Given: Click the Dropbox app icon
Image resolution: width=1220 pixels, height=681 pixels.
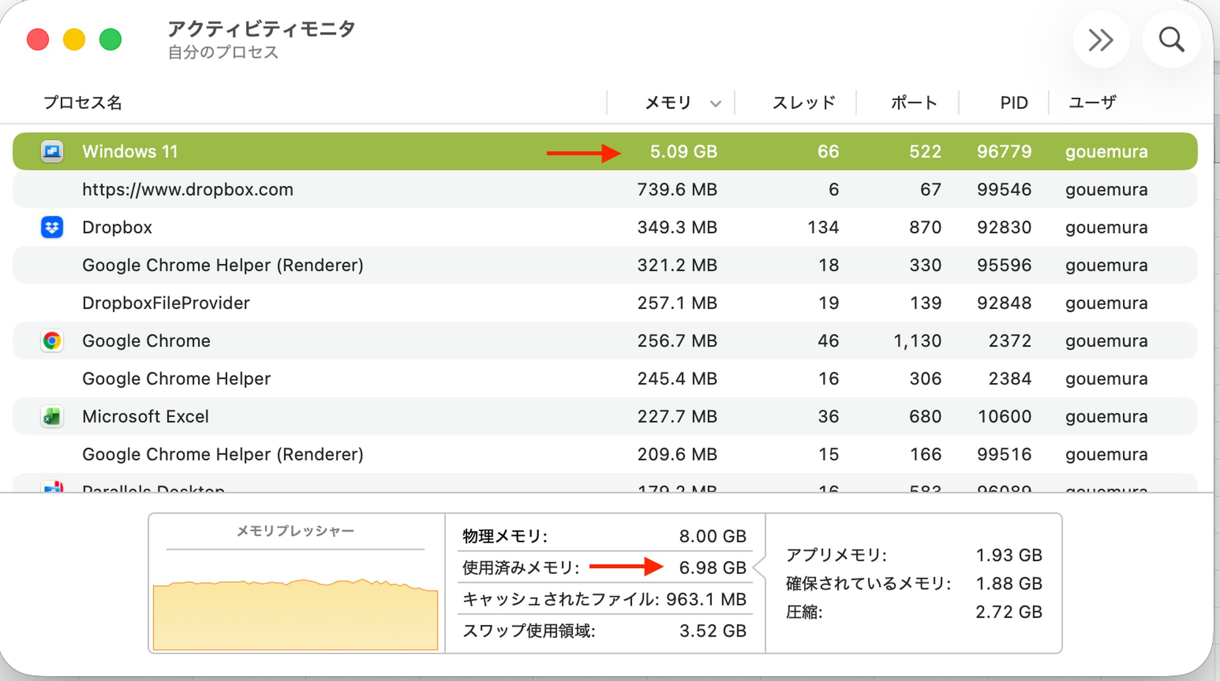Looking at the screenshot, I should pos(52,227).
